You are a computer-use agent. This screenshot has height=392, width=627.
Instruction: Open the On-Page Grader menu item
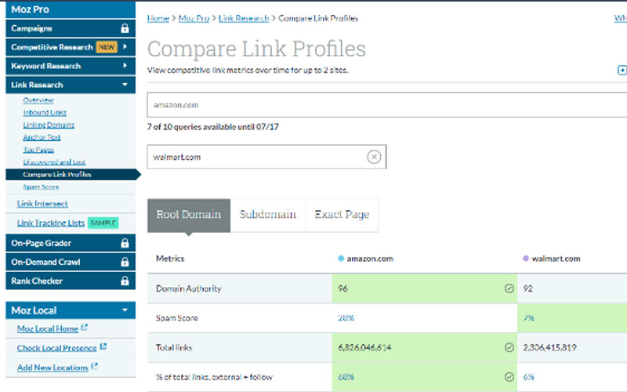tap(71, 243)
